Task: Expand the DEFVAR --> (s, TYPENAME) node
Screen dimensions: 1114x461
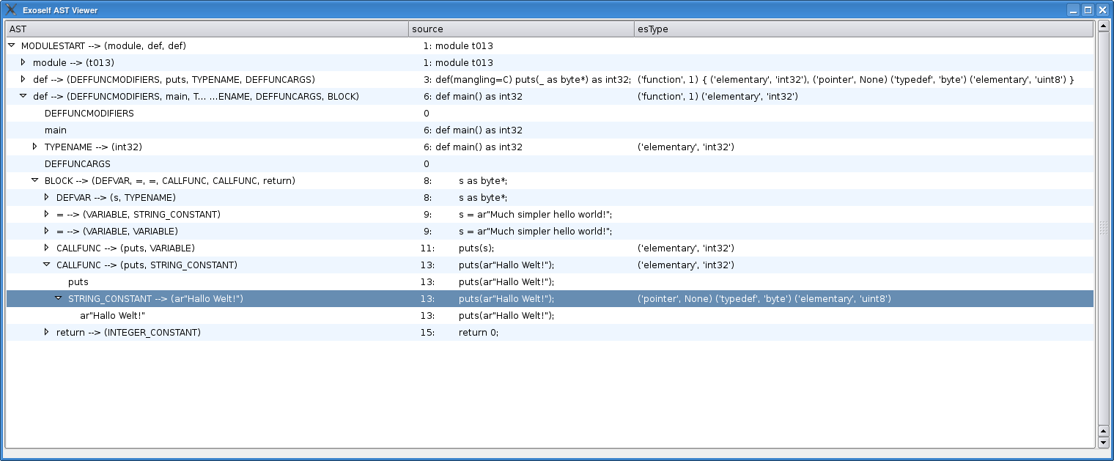Action: (x=46, y=197)
